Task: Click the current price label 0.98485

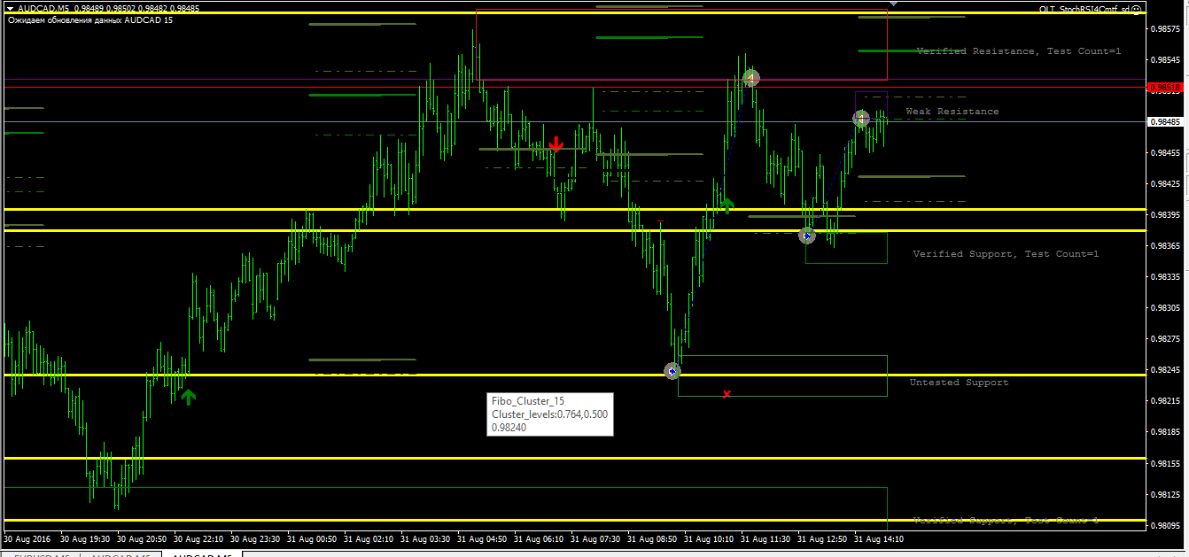Action: tap(1165, 121)
